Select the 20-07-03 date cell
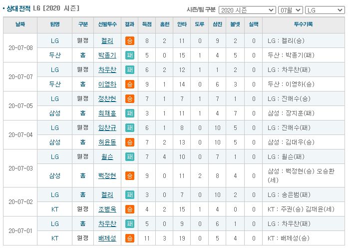Screen dimensions: 348x248 pos(20,168)
